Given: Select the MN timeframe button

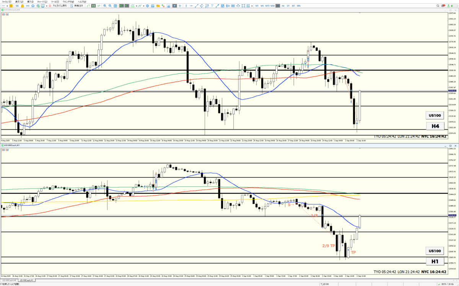Looking at the screenshot, I should [x=299, y=6].
